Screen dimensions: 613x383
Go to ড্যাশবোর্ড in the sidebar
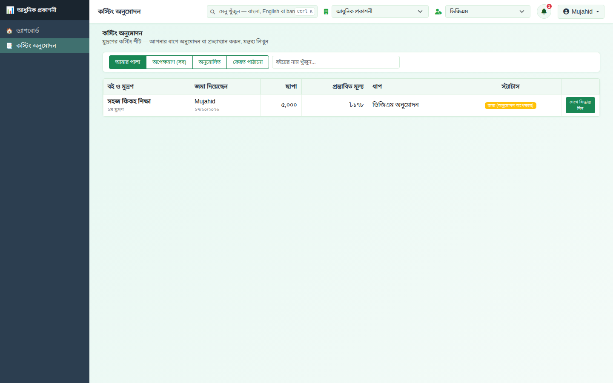click(45, 31)
